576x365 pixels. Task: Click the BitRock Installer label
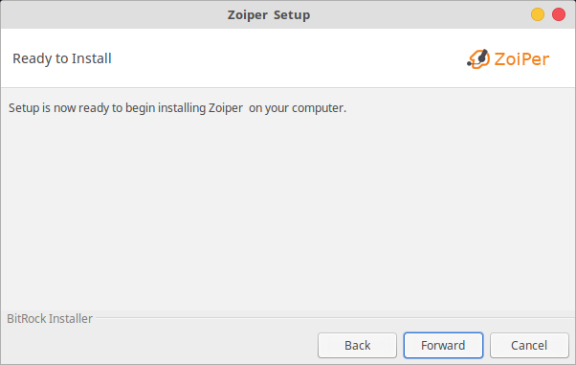point(50,318)
